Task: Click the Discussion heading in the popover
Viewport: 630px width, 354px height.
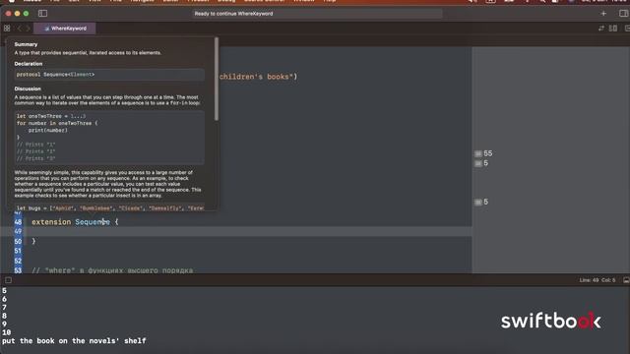Action: [28, 88]
